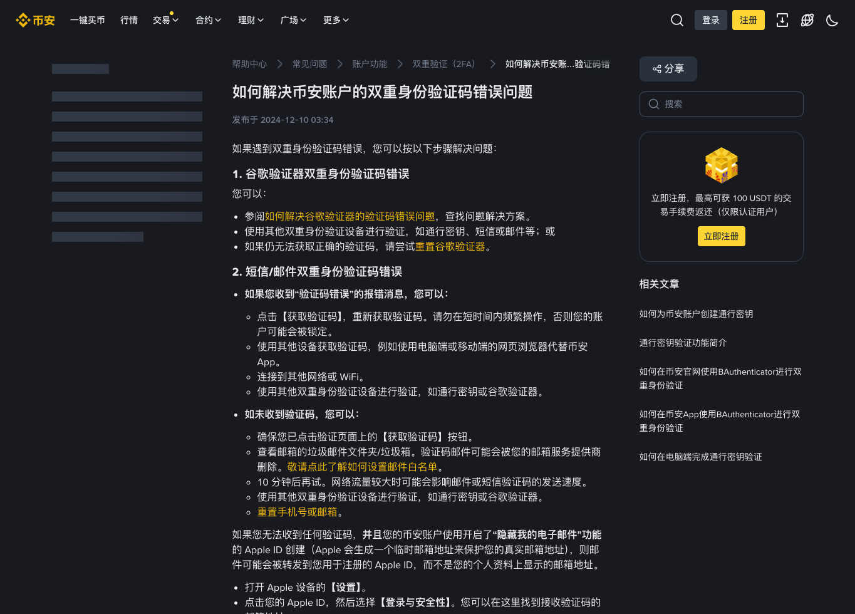Open article 如何在币安App使用BAuthenticator进行双重身份验证
855x614 pixels.
click(x=720, y=421)
